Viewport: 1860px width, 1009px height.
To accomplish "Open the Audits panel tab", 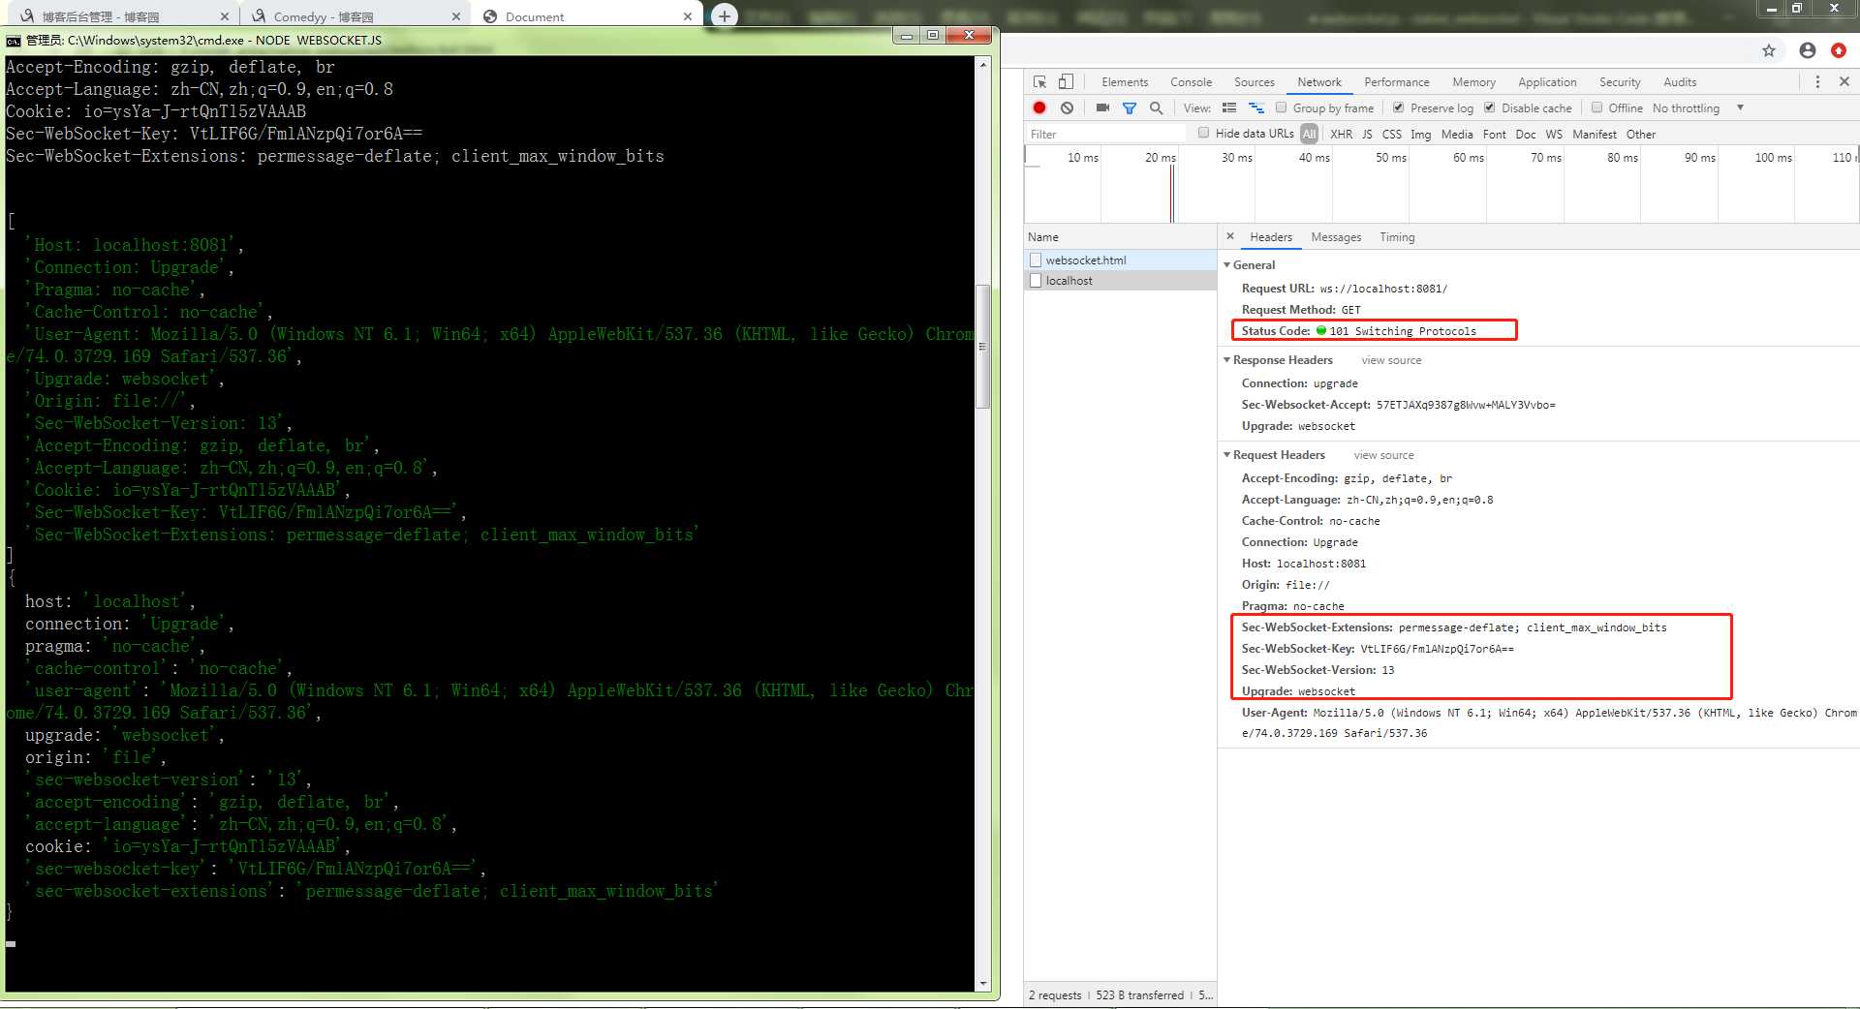I will pyautogui.click(x=1680, y=82).
